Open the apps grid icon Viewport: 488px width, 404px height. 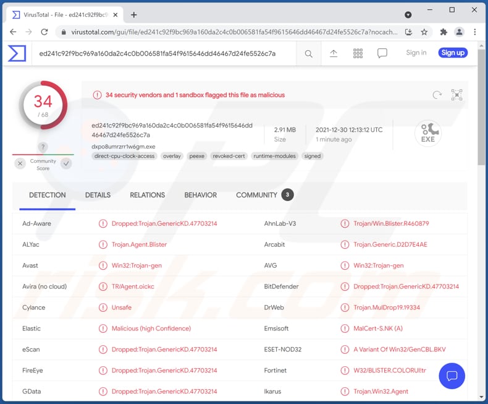(358, 54)
